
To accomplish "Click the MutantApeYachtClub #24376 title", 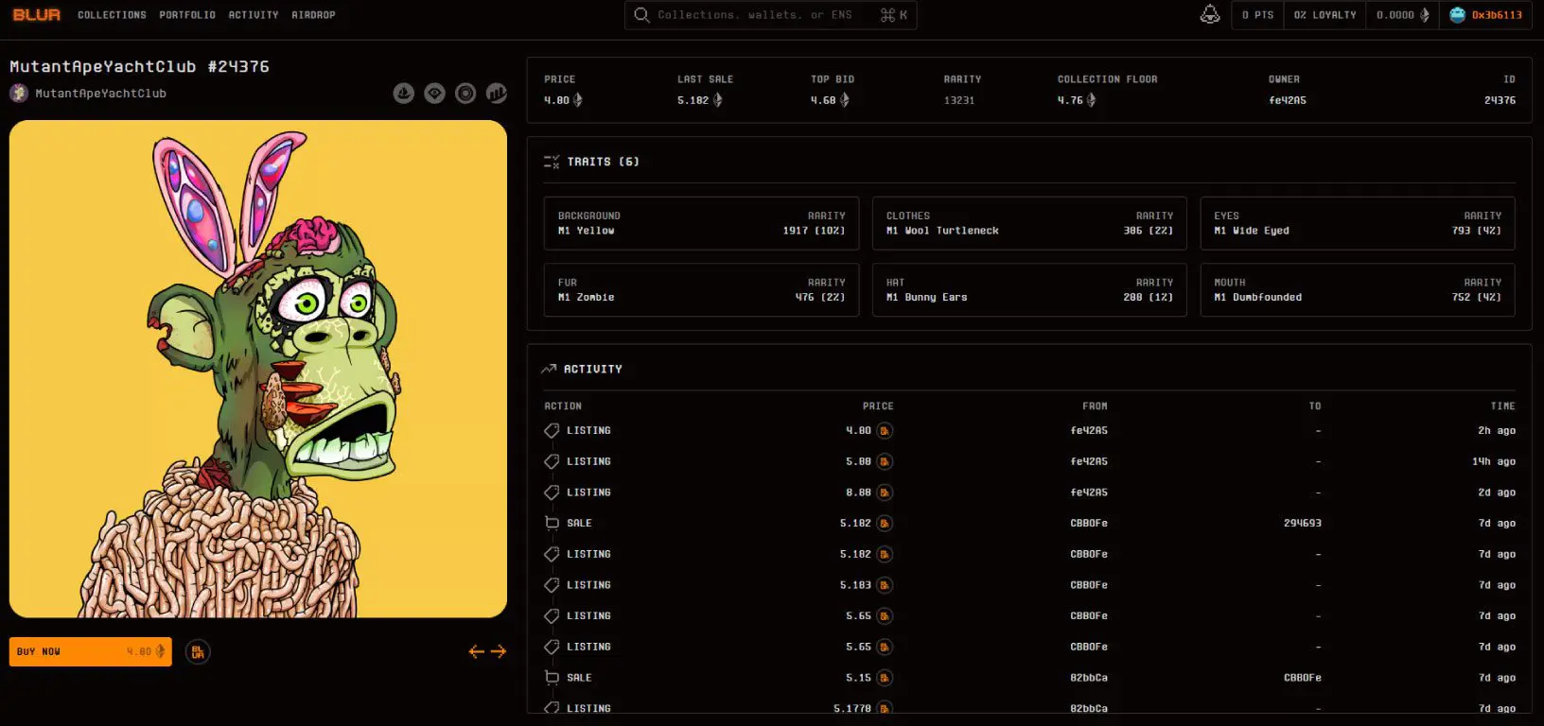I will (139, 66).
